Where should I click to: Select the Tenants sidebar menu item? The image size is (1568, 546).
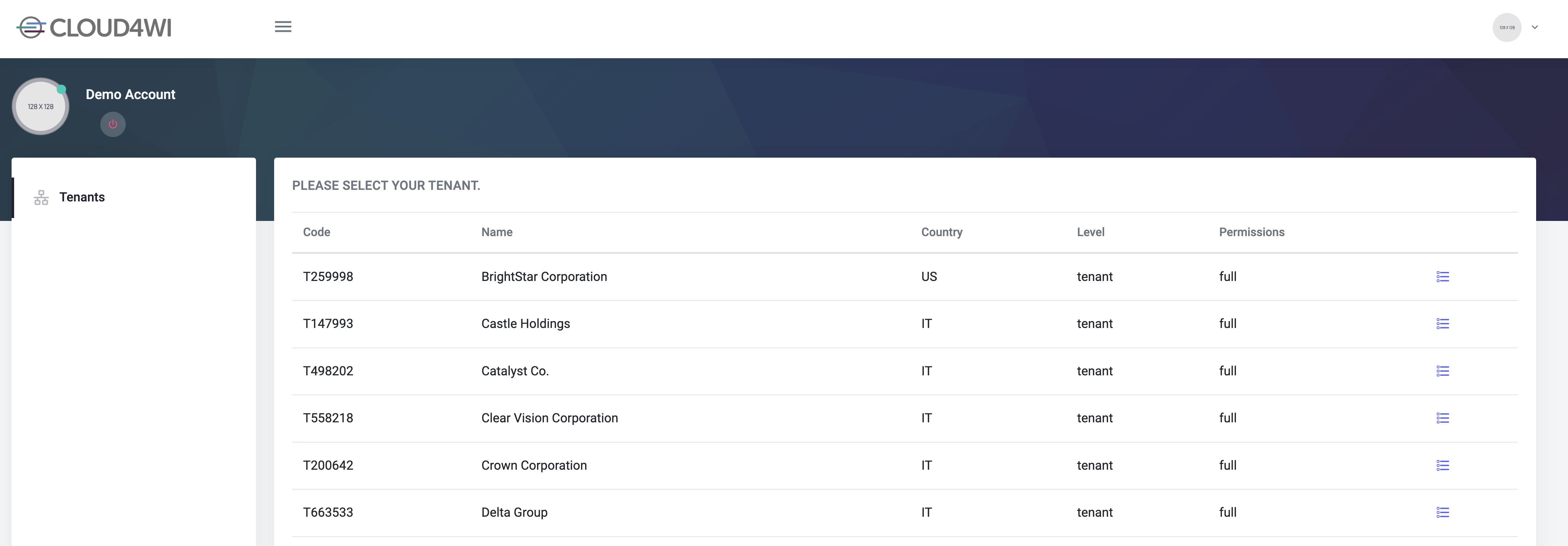[134, 197]
